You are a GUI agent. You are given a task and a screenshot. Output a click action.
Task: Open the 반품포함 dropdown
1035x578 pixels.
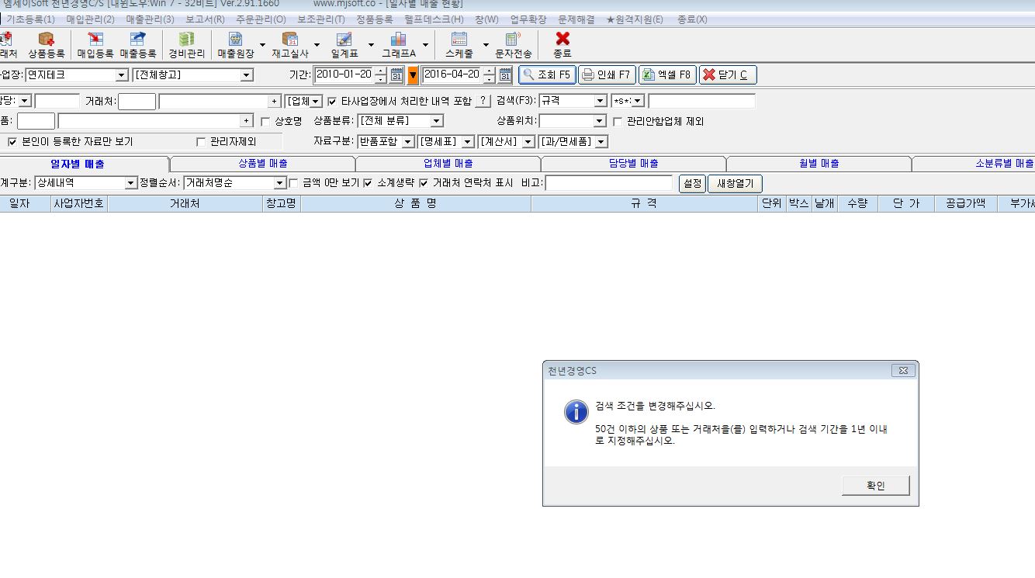(x=408, y=142)
